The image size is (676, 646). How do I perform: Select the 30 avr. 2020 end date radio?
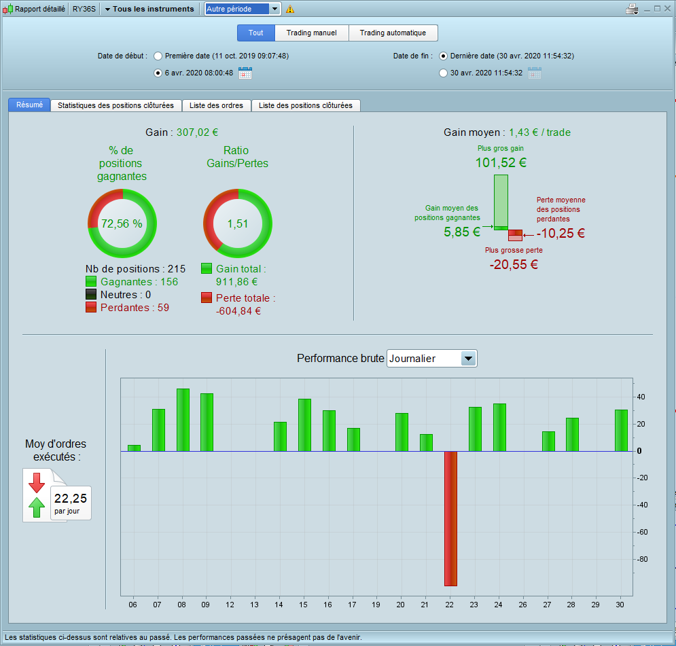tap(443, 73)
